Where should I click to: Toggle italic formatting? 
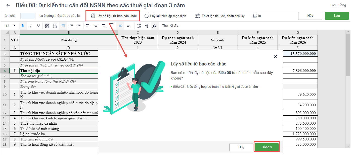coord(31,26)
